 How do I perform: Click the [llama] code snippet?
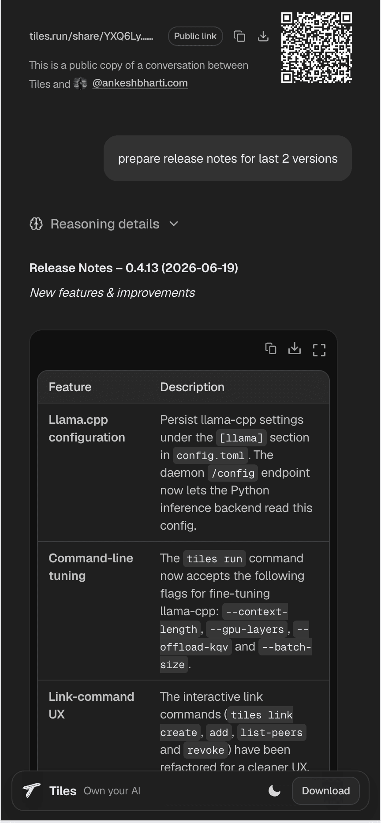(241, 438)
